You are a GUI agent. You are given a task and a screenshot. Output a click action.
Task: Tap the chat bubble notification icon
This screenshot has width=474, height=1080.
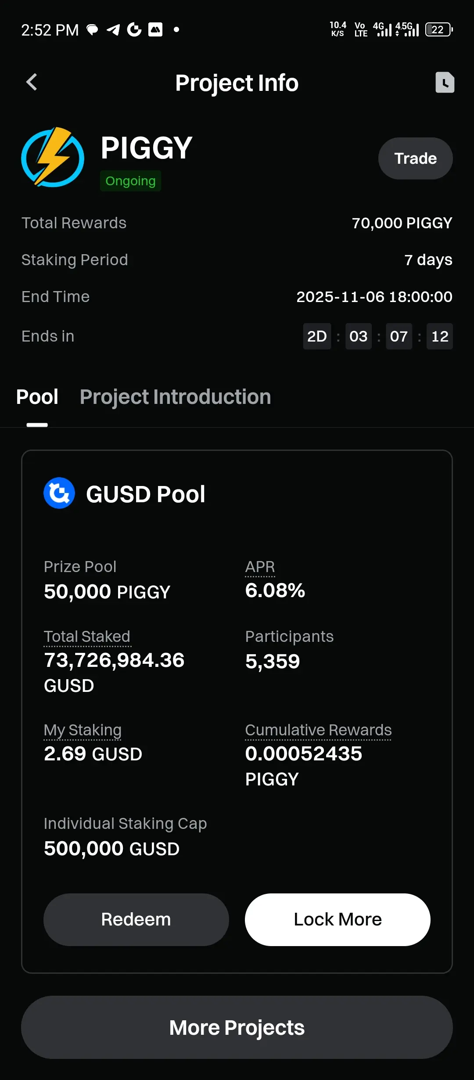(x=92, y=30)
